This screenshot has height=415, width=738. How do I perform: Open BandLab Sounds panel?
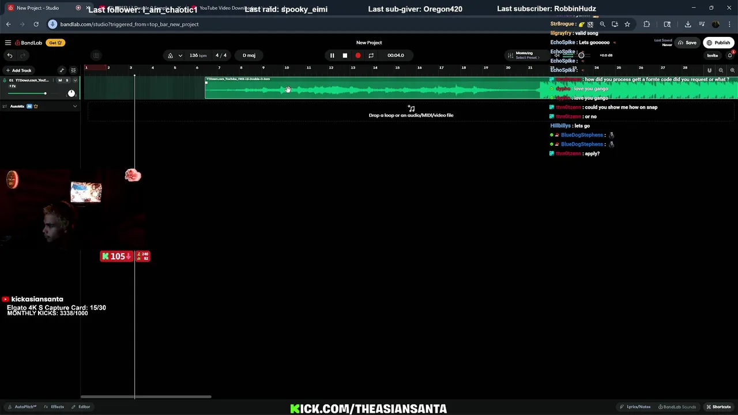(677, 407)
